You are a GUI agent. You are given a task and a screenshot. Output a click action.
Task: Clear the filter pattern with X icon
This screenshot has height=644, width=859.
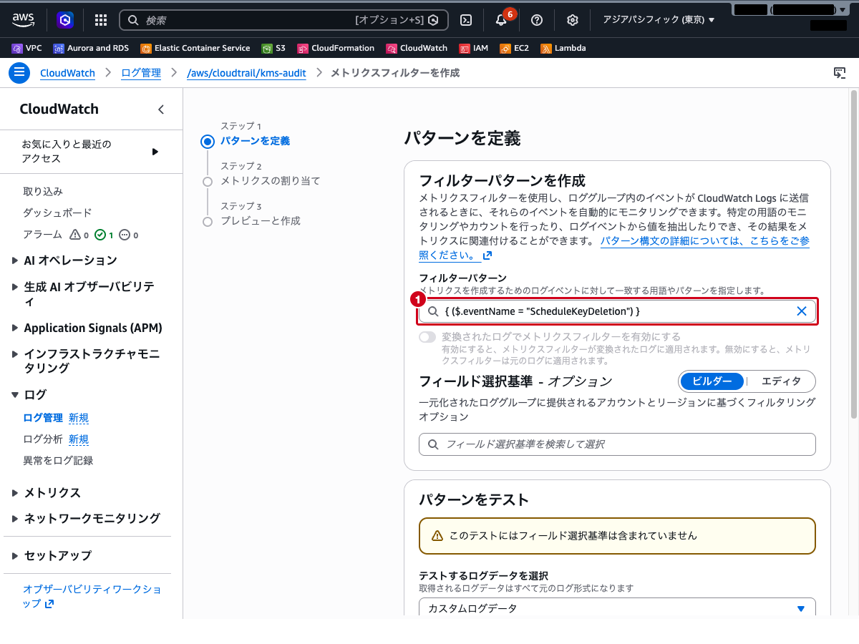[802, 311]
